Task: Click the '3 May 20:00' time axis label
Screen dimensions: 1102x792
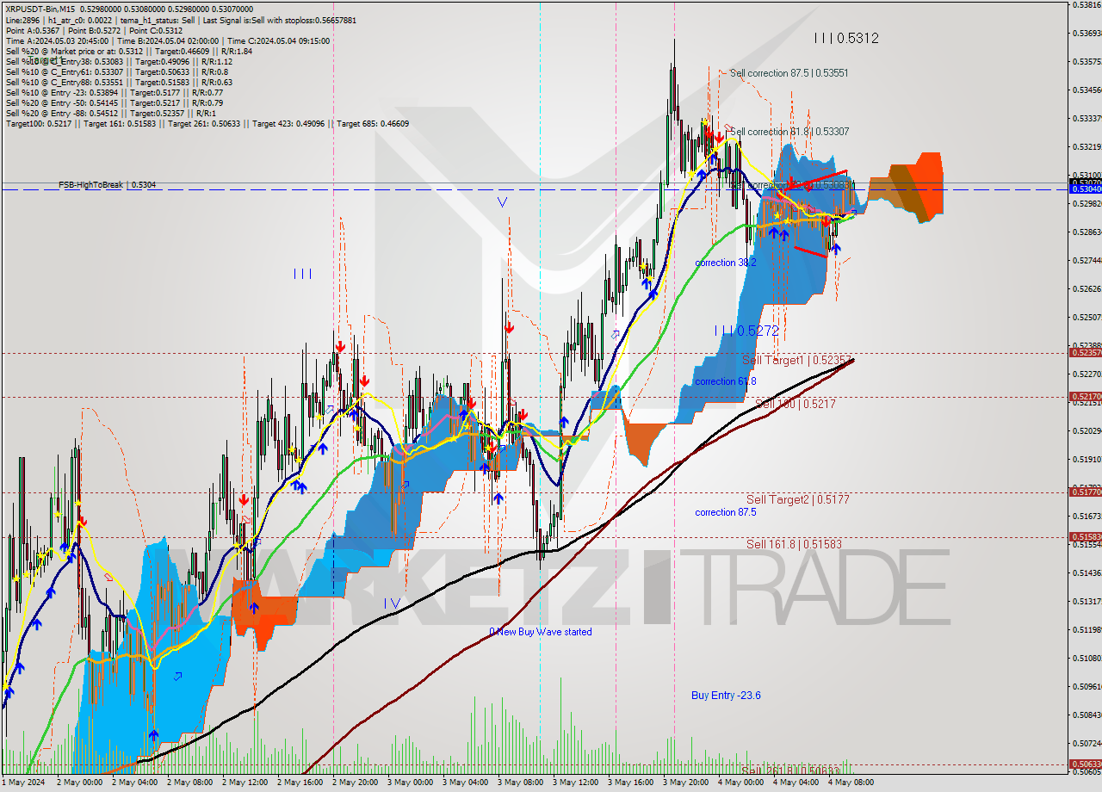Action: 685,783
